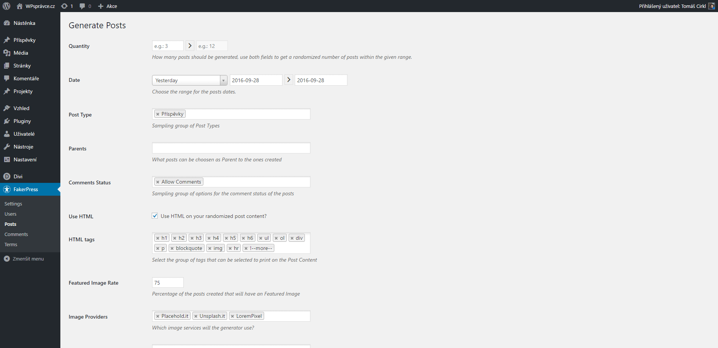Image resolution: width=718 pixels, height=348 pixels.
Task: Remove the Placehold.it image provider
Action: tap(158, 316)
